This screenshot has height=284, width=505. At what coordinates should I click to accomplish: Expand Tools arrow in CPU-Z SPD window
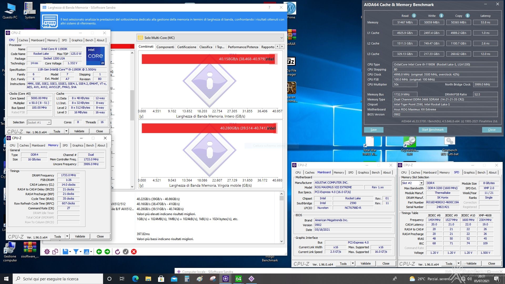[x=458, y=263]
